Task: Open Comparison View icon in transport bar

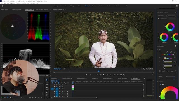Action: click(124, 75)
